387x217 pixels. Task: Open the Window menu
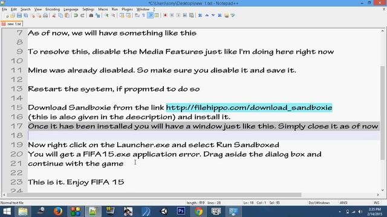(x=143, y=10)
